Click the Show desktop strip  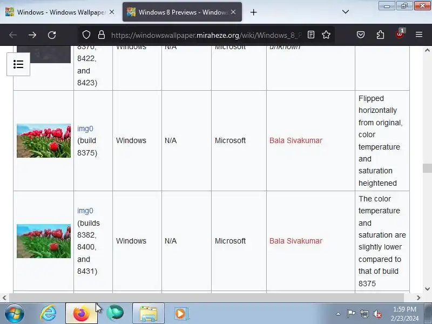point(428,314)
